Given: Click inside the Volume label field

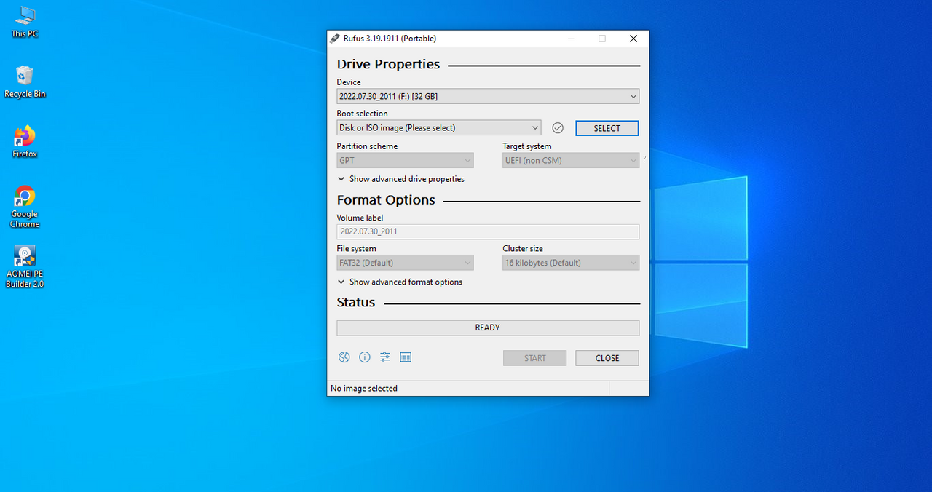Looking at the screenshot, I should pos(487,231).
